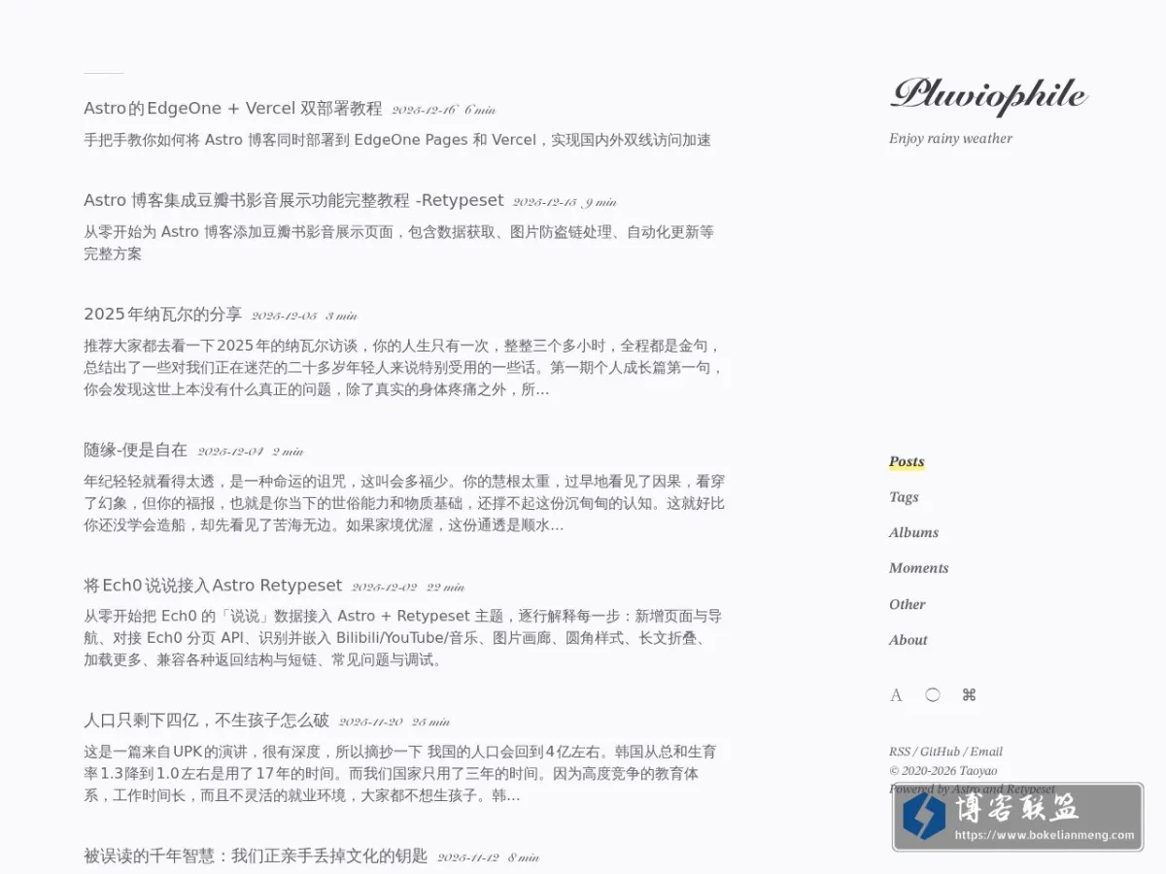Open the GitHub footer link
1166x874 pixels.
pyautogui.click(x=940, y=752)
